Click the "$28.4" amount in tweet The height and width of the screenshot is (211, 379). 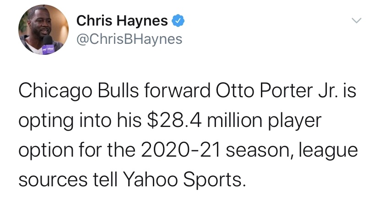tap(174, 120)
